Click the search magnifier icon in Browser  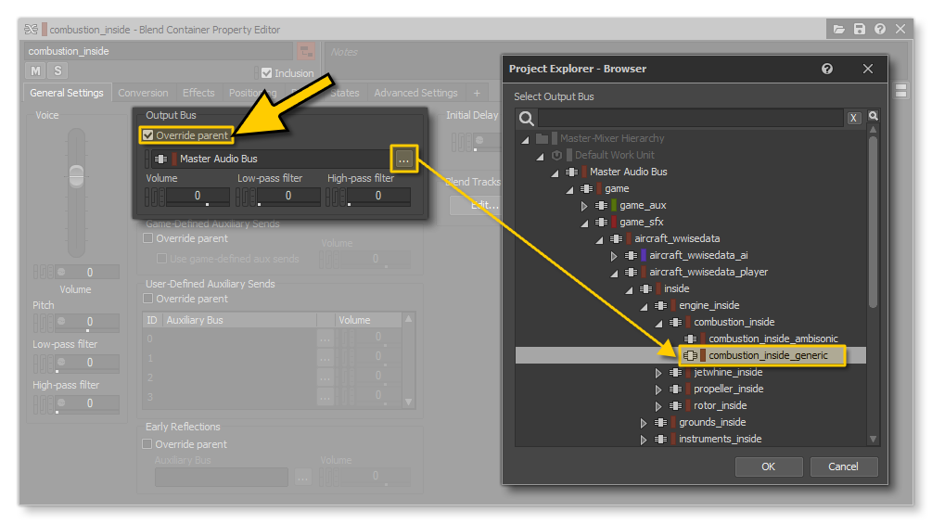coord(527,118)
